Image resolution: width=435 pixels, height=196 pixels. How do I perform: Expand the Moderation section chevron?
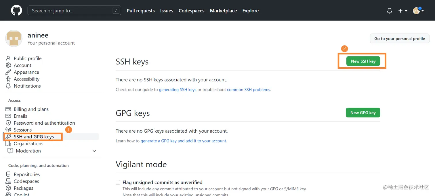pyautogui.click(x=94, y=151)
